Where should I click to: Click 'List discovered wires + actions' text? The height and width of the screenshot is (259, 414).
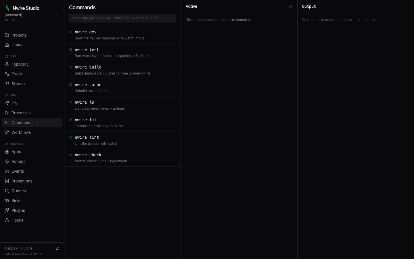pyautogui.click(x=100, y=108)
